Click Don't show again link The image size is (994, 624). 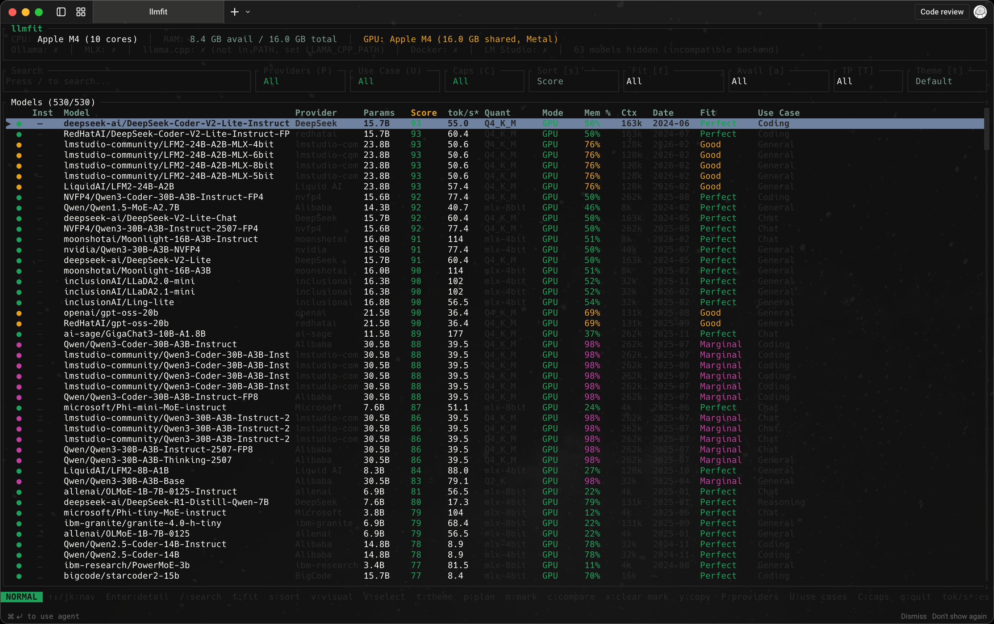tap(959, 616)
